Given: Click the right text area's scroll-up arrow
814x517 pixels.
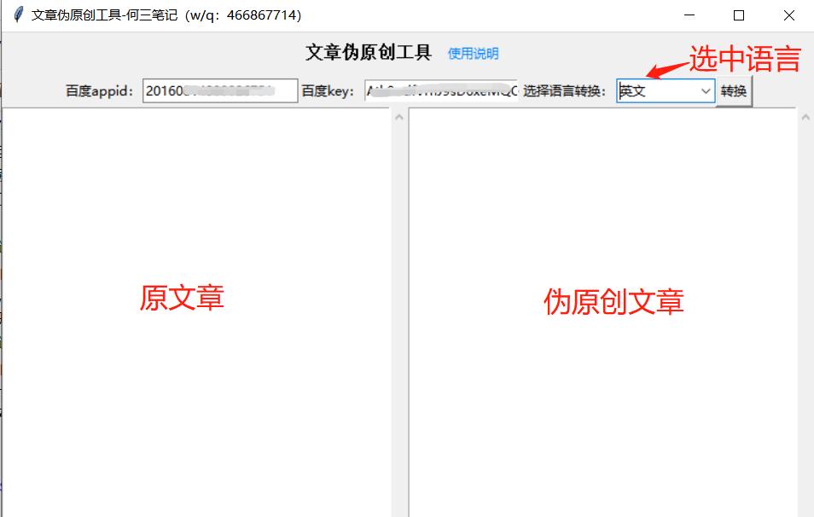Looking at the screenshot, I should 805,118.
